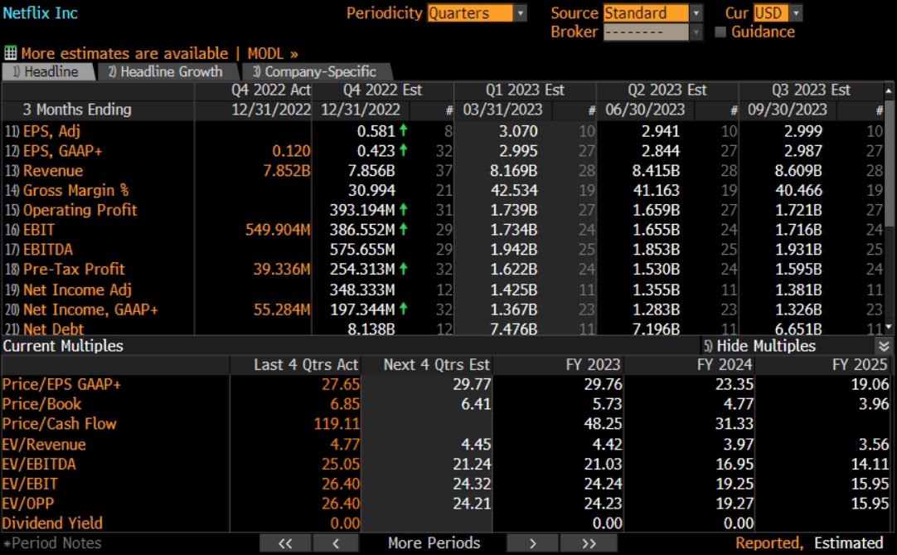Click More estimates are available link
The height and width of the screenshot is (555, 897).
(x=124, y=53)
